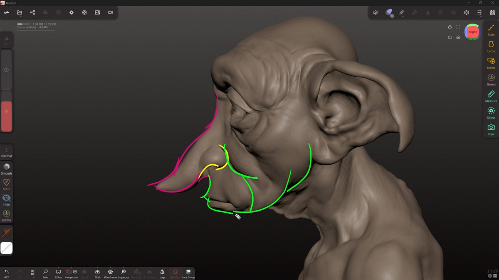The height and width of the screenshot is (280, 499).
Task: Open the Files folder menu
Action: coord(20,12)
